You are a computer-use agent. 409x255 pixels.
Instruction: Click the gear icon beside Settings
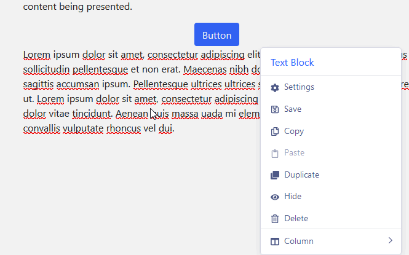[275, 87]
